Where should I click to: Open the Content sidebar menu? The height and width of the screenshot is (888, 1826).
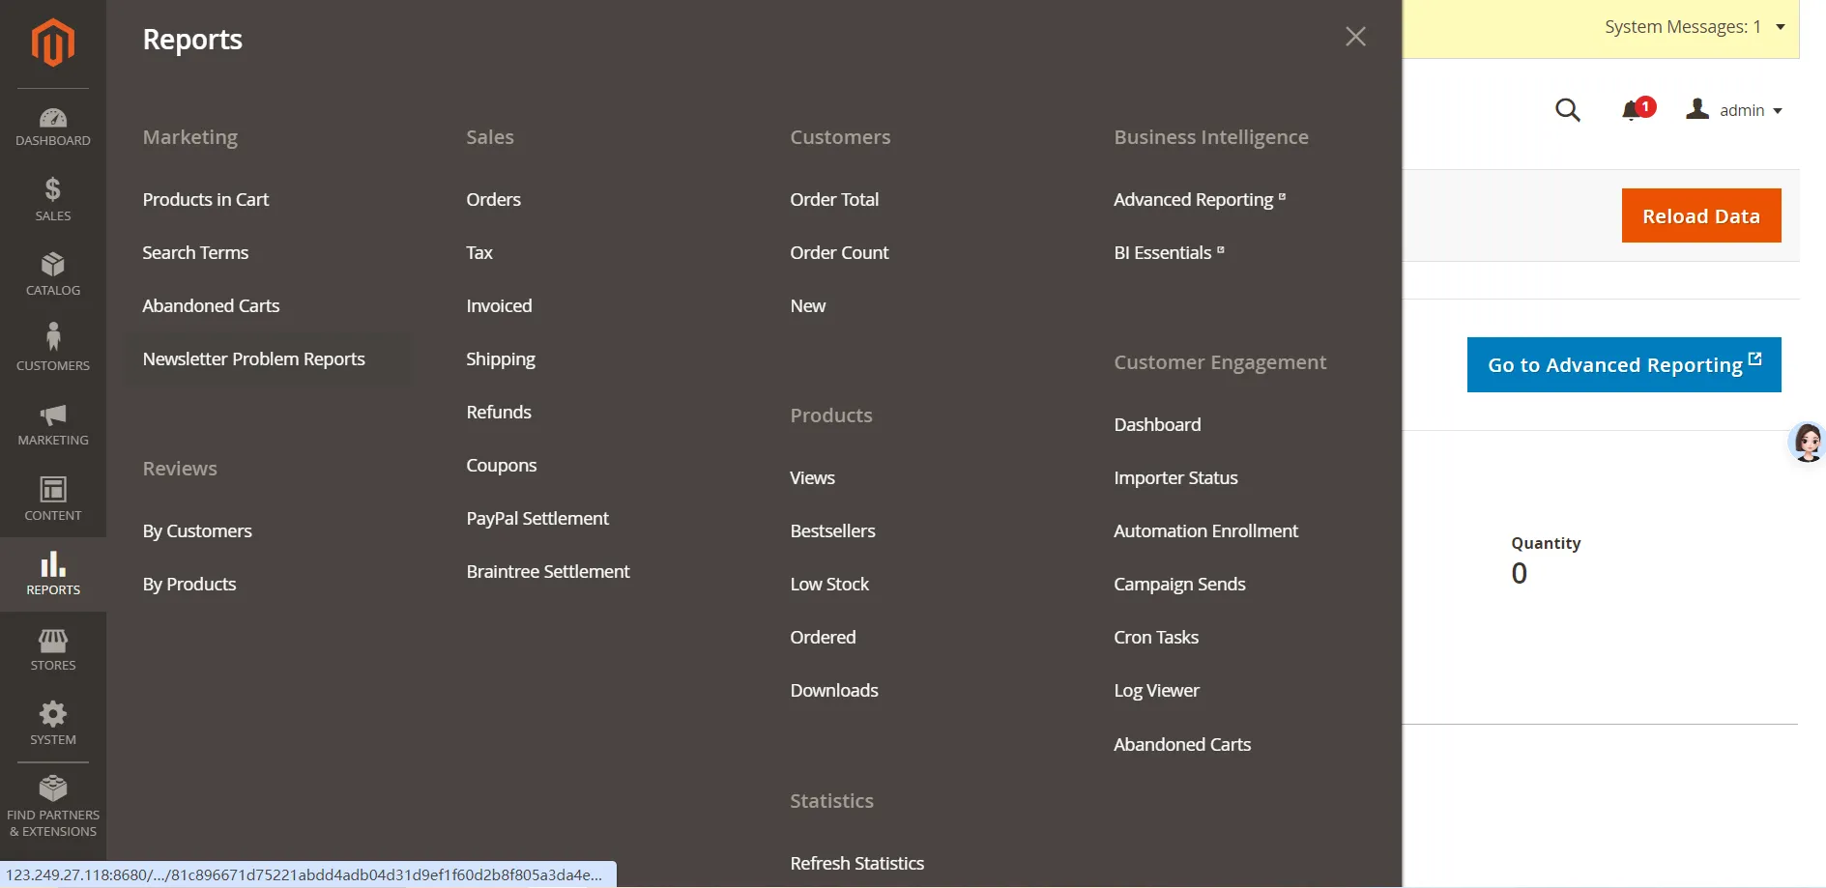point(53,499)
